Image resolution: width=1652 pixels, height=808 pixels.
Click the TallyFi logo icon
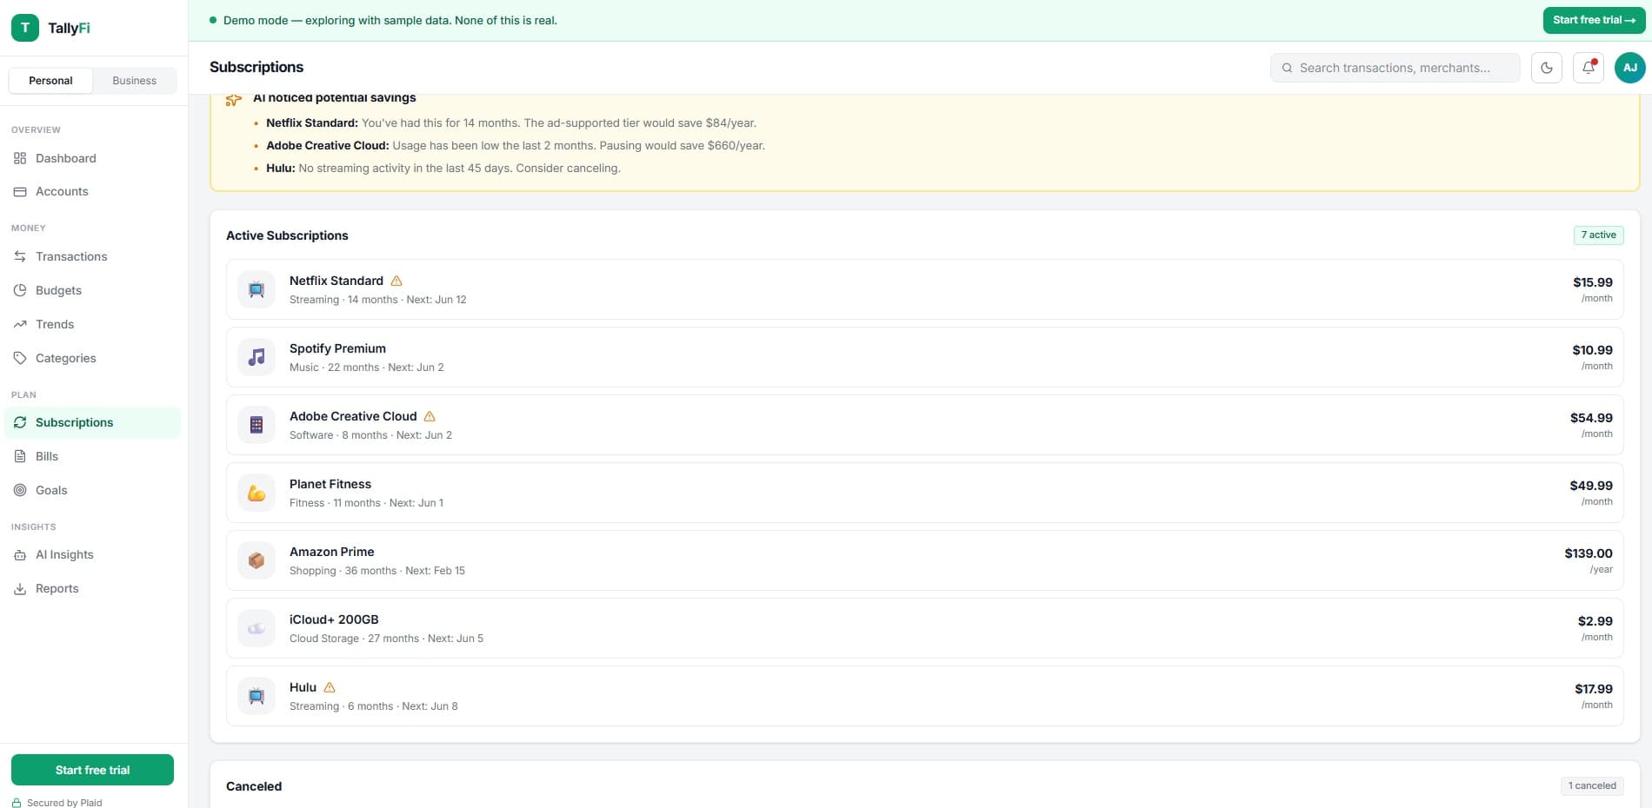click(x=25, y=28)
